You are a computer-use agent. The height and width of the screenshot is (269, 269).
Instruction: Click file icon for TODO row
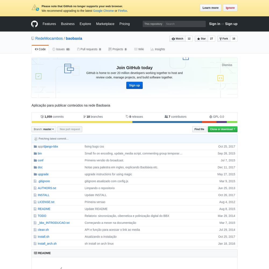pos(35,216)
